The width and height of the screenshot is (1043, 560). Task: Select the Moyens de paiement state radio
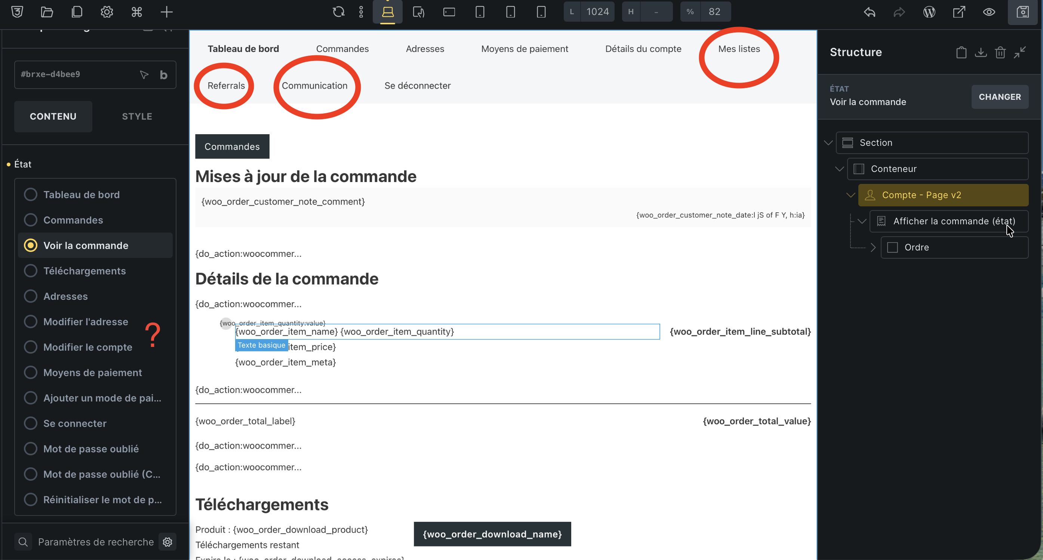[30, 373]
